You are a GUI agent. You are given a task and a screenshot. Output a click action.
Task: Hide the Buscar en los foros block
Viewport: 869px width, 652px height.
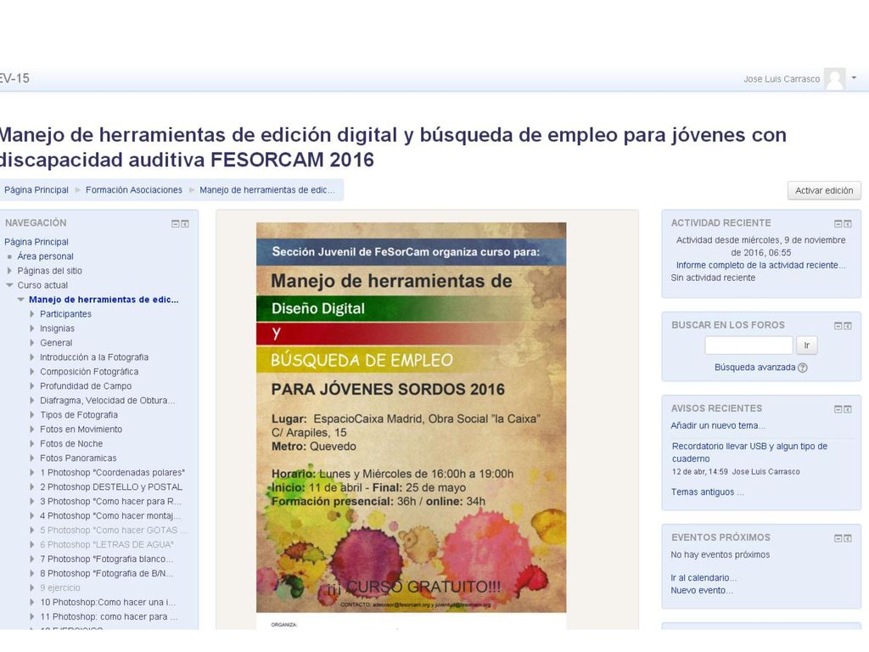(838, 325)
